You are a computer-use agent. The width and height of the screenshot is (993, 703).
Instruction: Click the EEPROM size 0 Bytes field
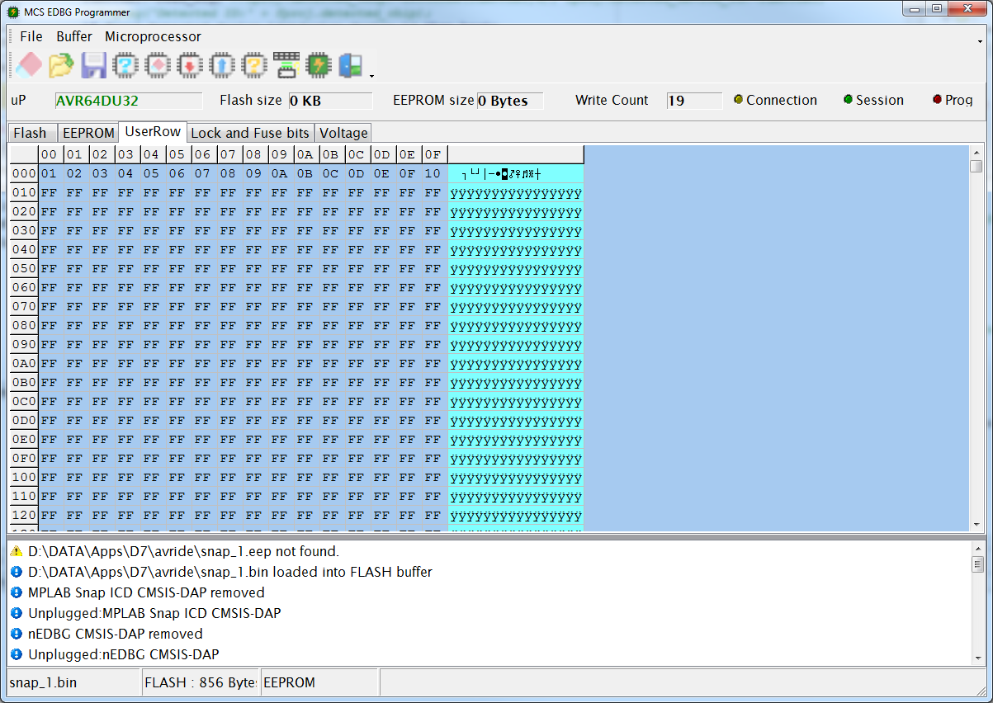(510, 101)
